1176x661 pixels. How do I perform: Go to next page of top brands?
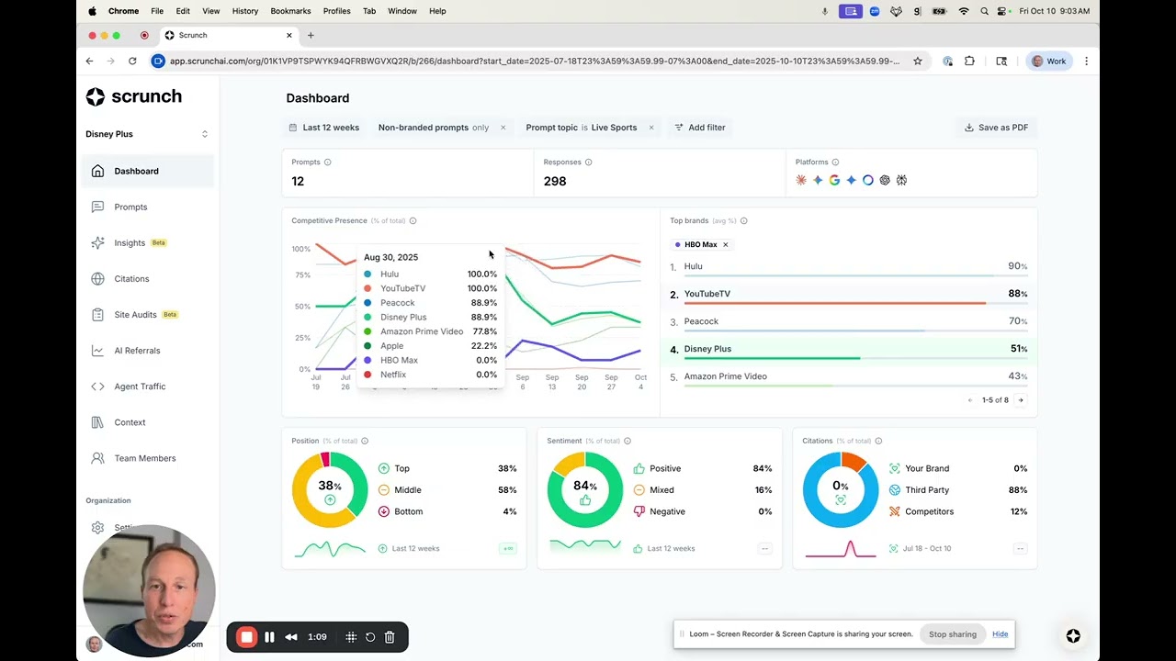[x=1021, y=400]
